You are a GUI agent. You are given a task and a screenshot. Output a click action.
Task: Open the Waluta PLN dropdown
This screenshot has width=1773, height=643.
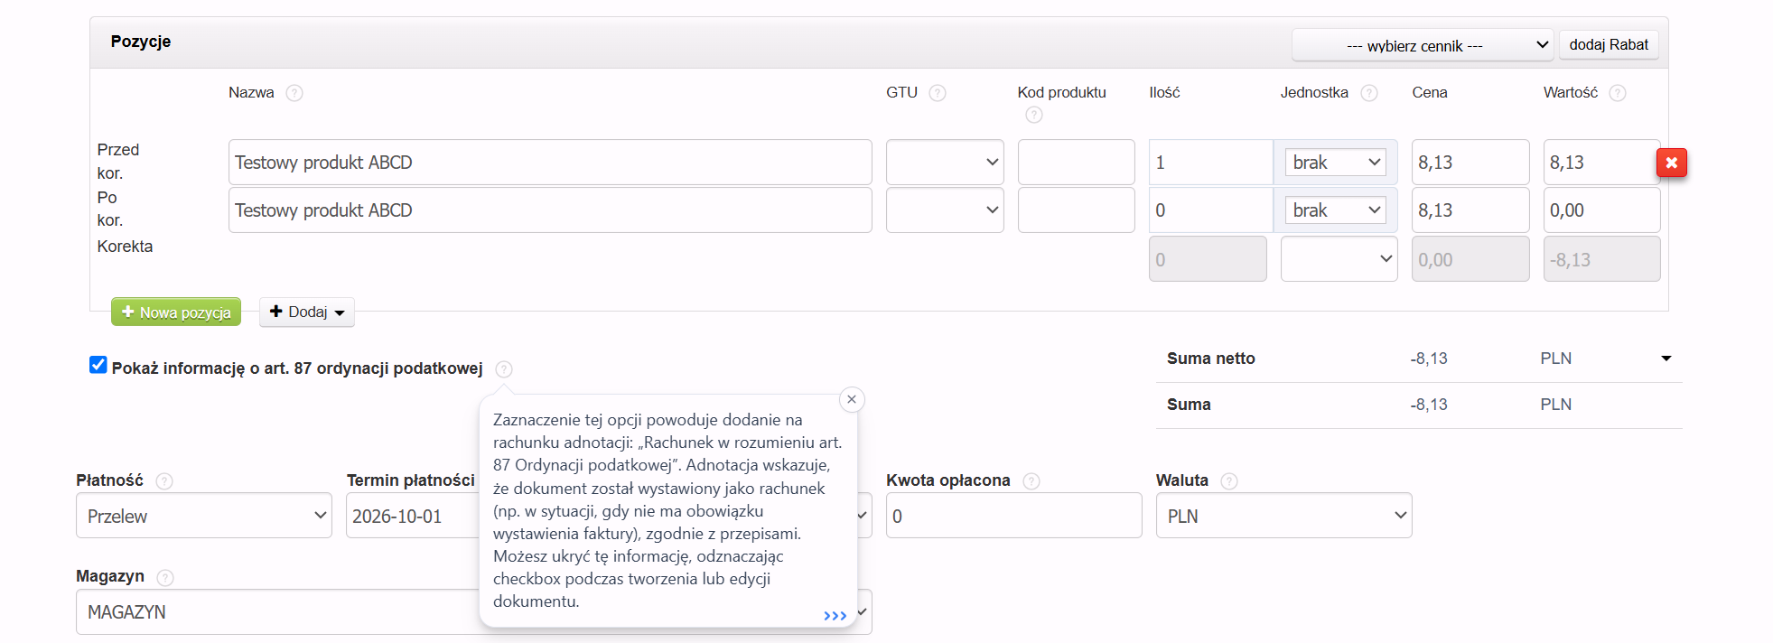coord(1283,516)
